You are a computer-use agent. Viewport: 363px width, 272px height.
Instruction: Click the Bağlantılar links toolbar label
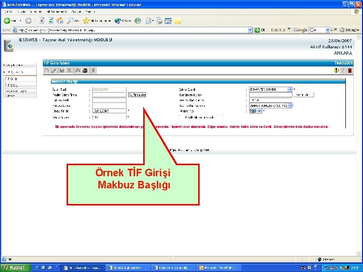tap(278, 30)
